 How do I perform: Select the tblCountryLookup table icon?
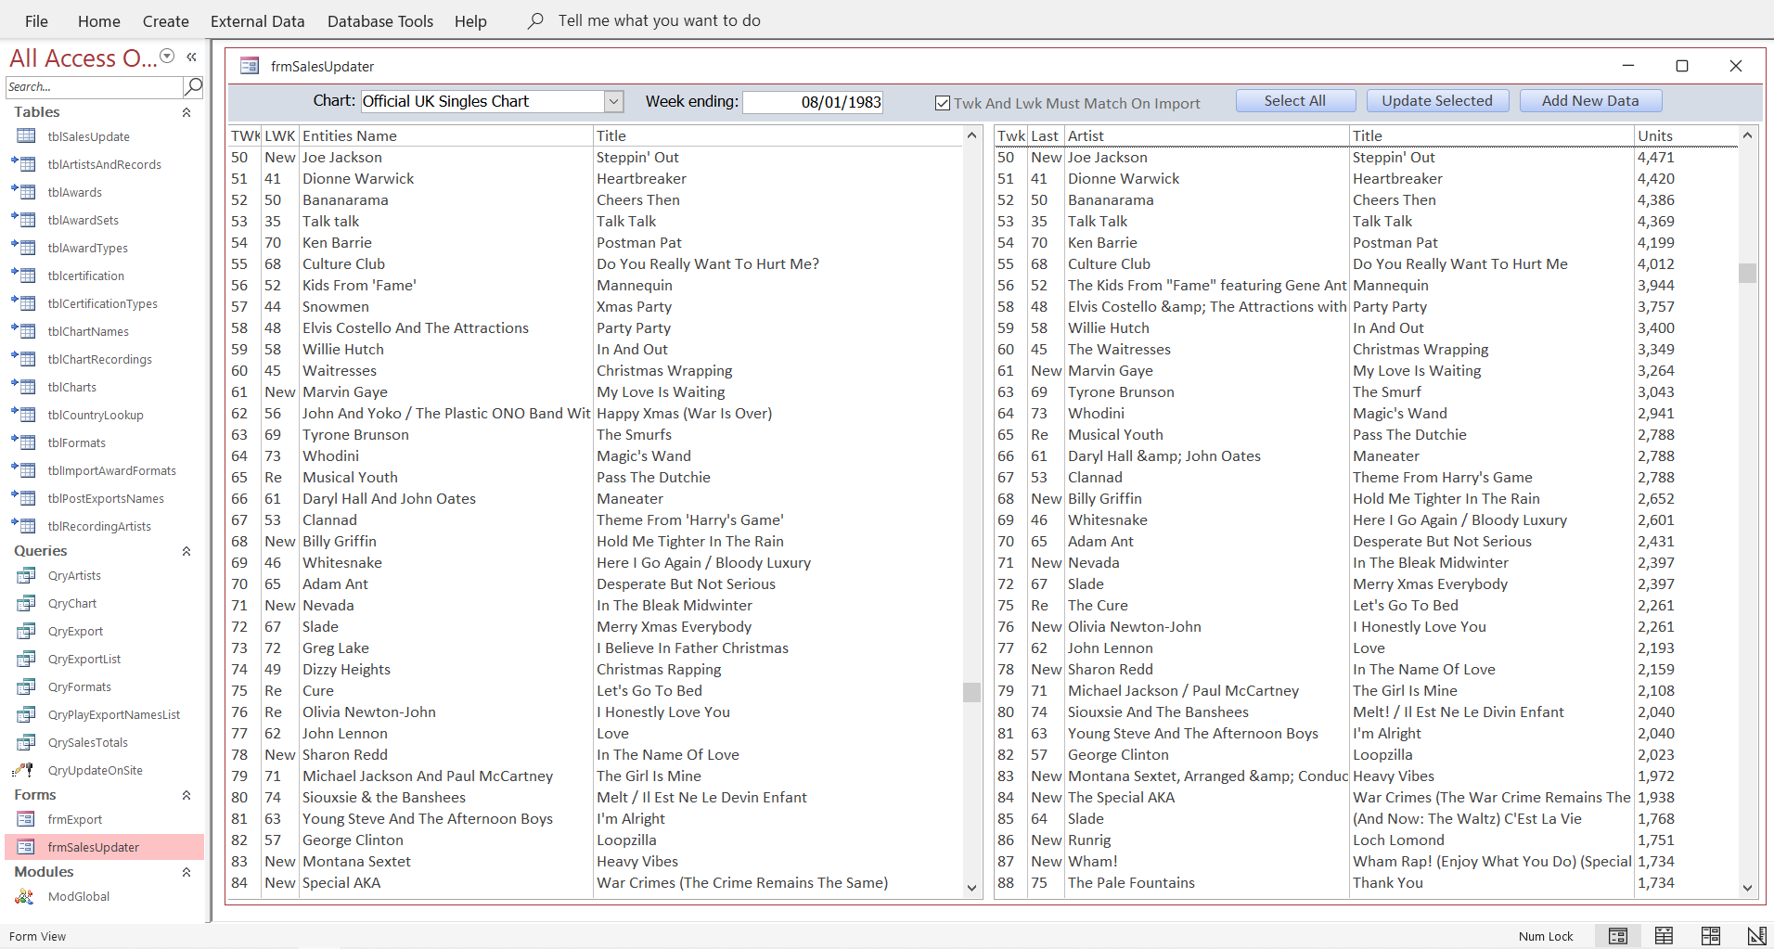[24, 415]
